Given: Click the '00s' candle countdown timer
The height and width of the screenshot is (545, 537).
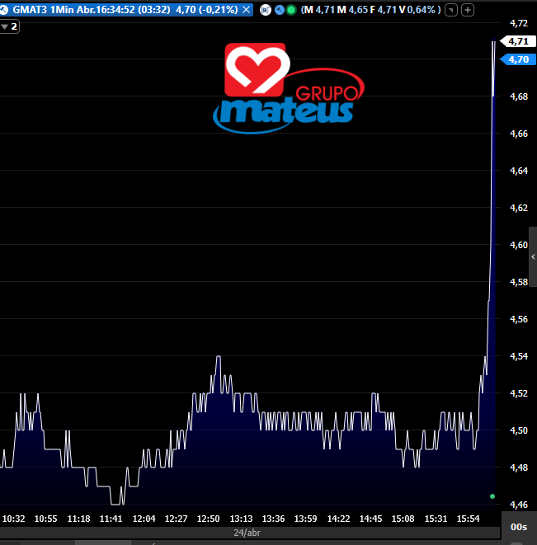Looking at the screenshot, I should click(x=519, y=527).
